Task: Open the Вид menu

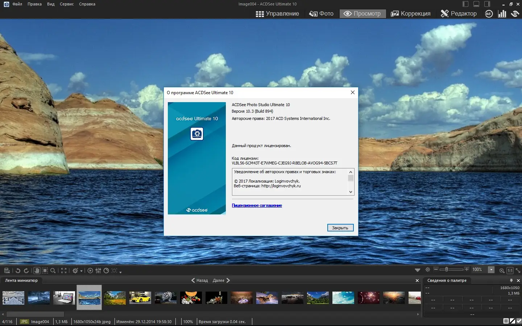Action: click(51, 4)
